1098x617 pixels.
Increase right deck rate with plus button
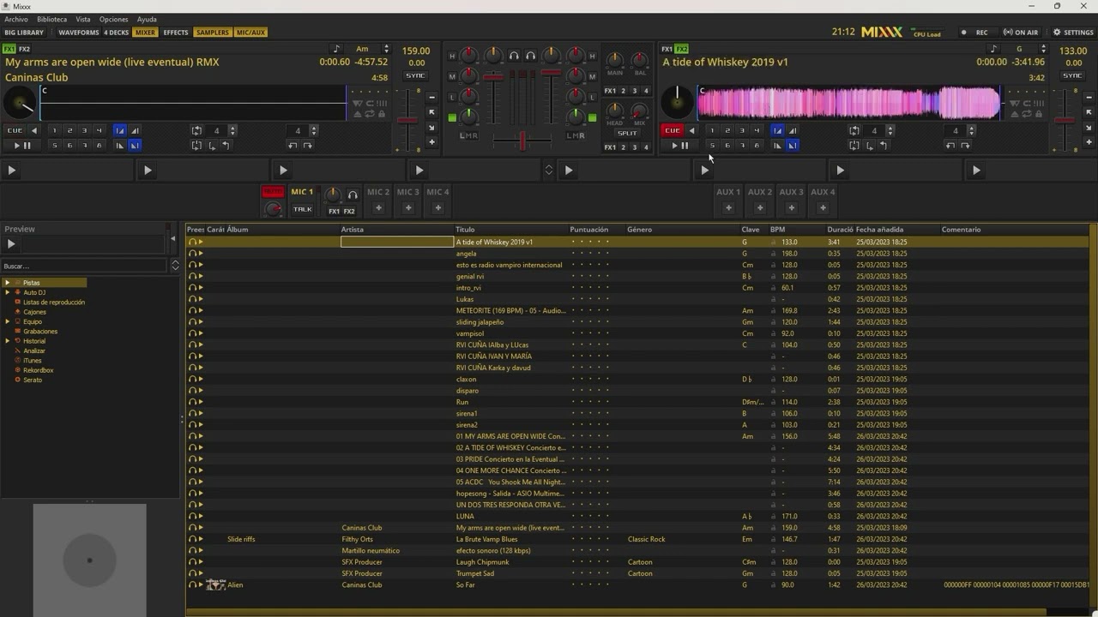[1089, 142]
